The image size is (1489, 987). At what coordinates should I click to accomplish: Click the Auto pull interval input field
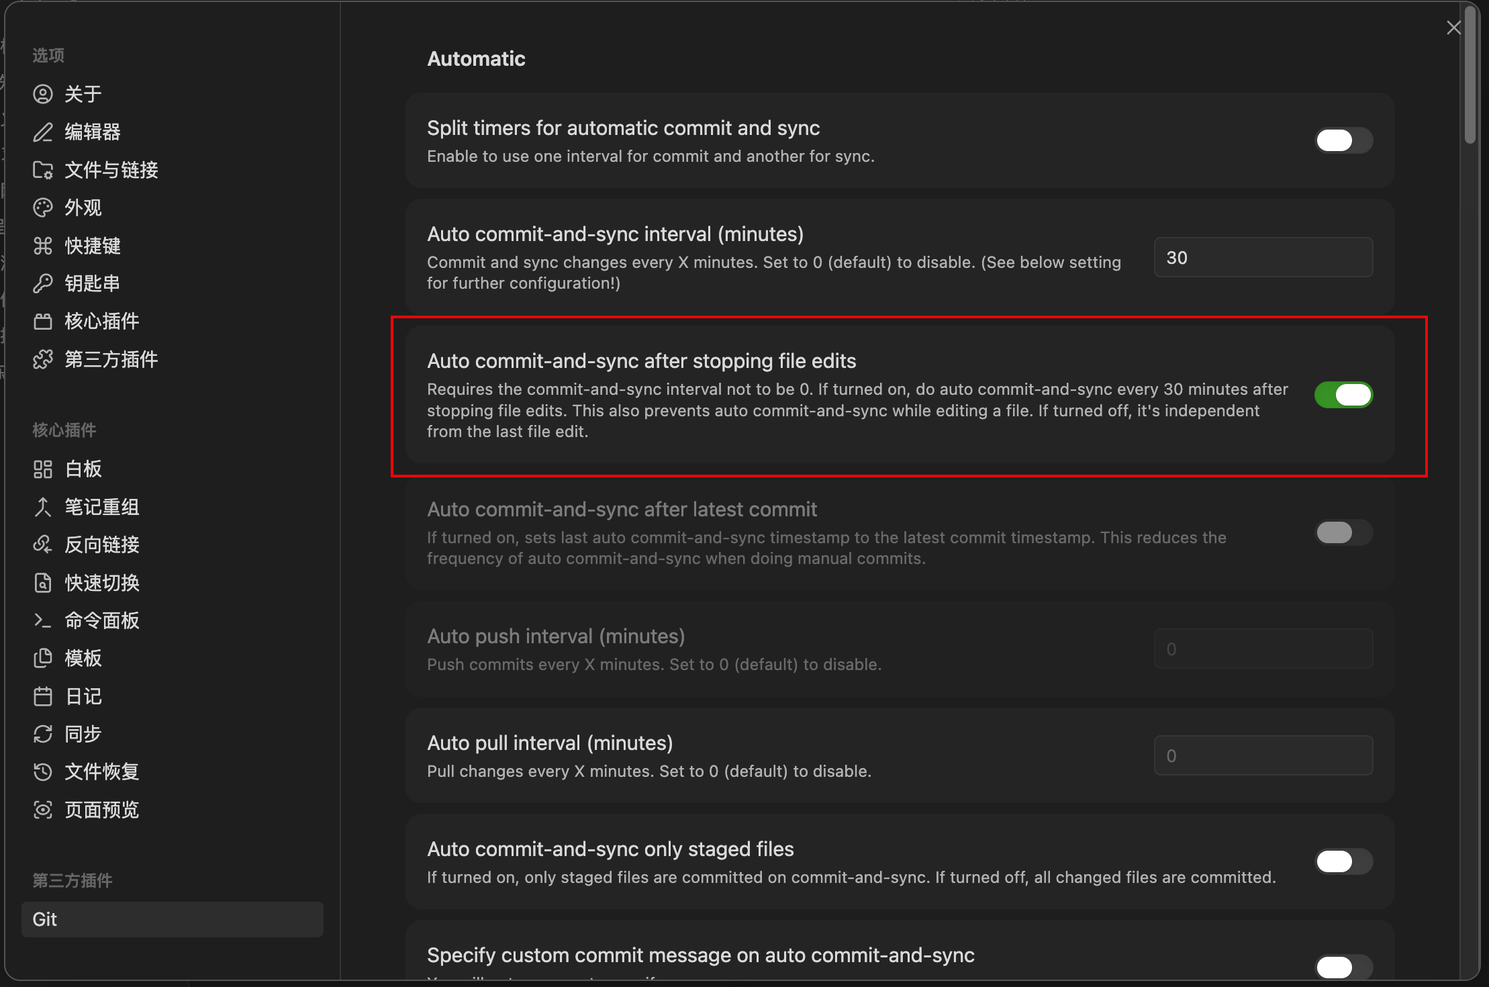(x=1263, y=755)
